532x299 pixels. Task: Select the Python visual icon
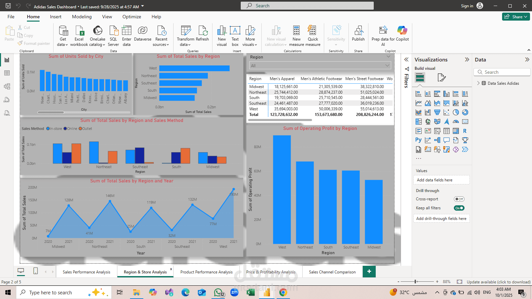pos(419,140)
